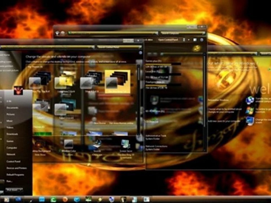271x203 pixels.
Task: Click the Get more themes online link
Action: point(121,123)
